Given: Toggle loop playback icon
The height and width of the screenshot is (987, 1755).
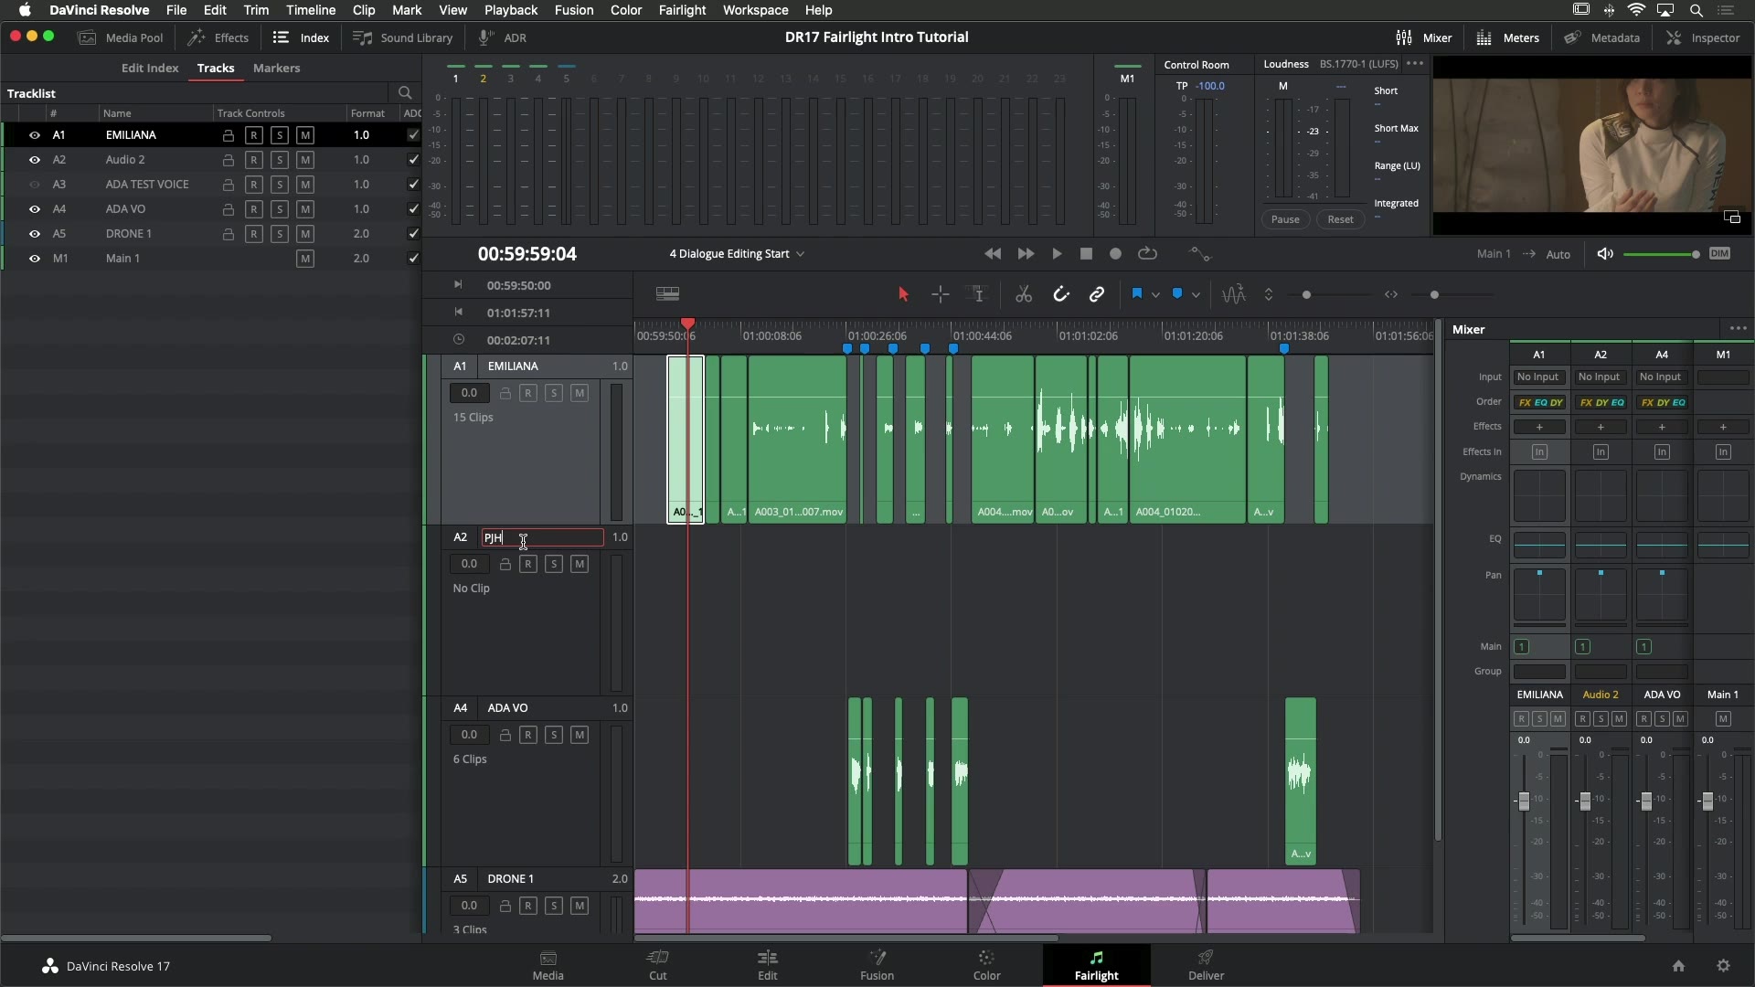Looking at the screenshot, I should tap(1147, 254).
